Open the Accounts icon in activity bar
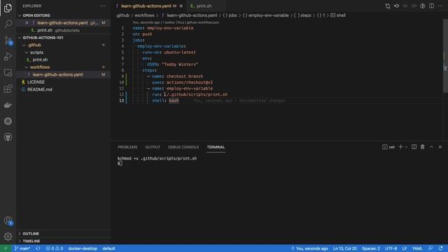Viewport: 448px width, 252px height. [x=8, y=220]
